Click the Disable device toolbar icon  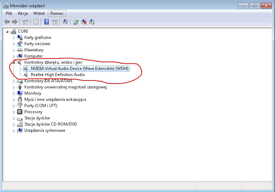(x=92, y=22)
